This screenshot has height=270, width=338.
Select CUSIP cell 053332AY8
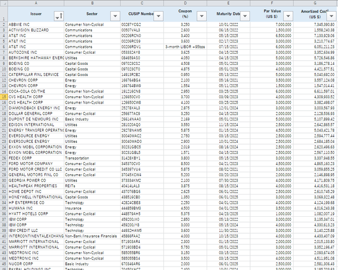(x=142, y=52)
